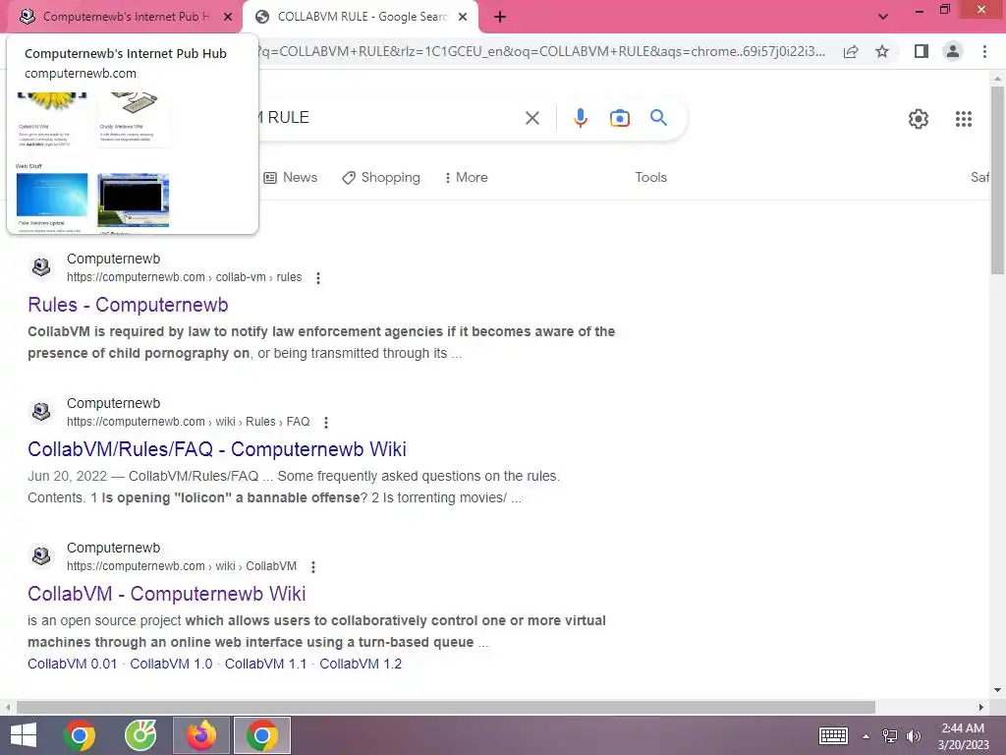Clear the search box text
The height and width of the screenshot is (755, 1006).
(x=531, y=118)
